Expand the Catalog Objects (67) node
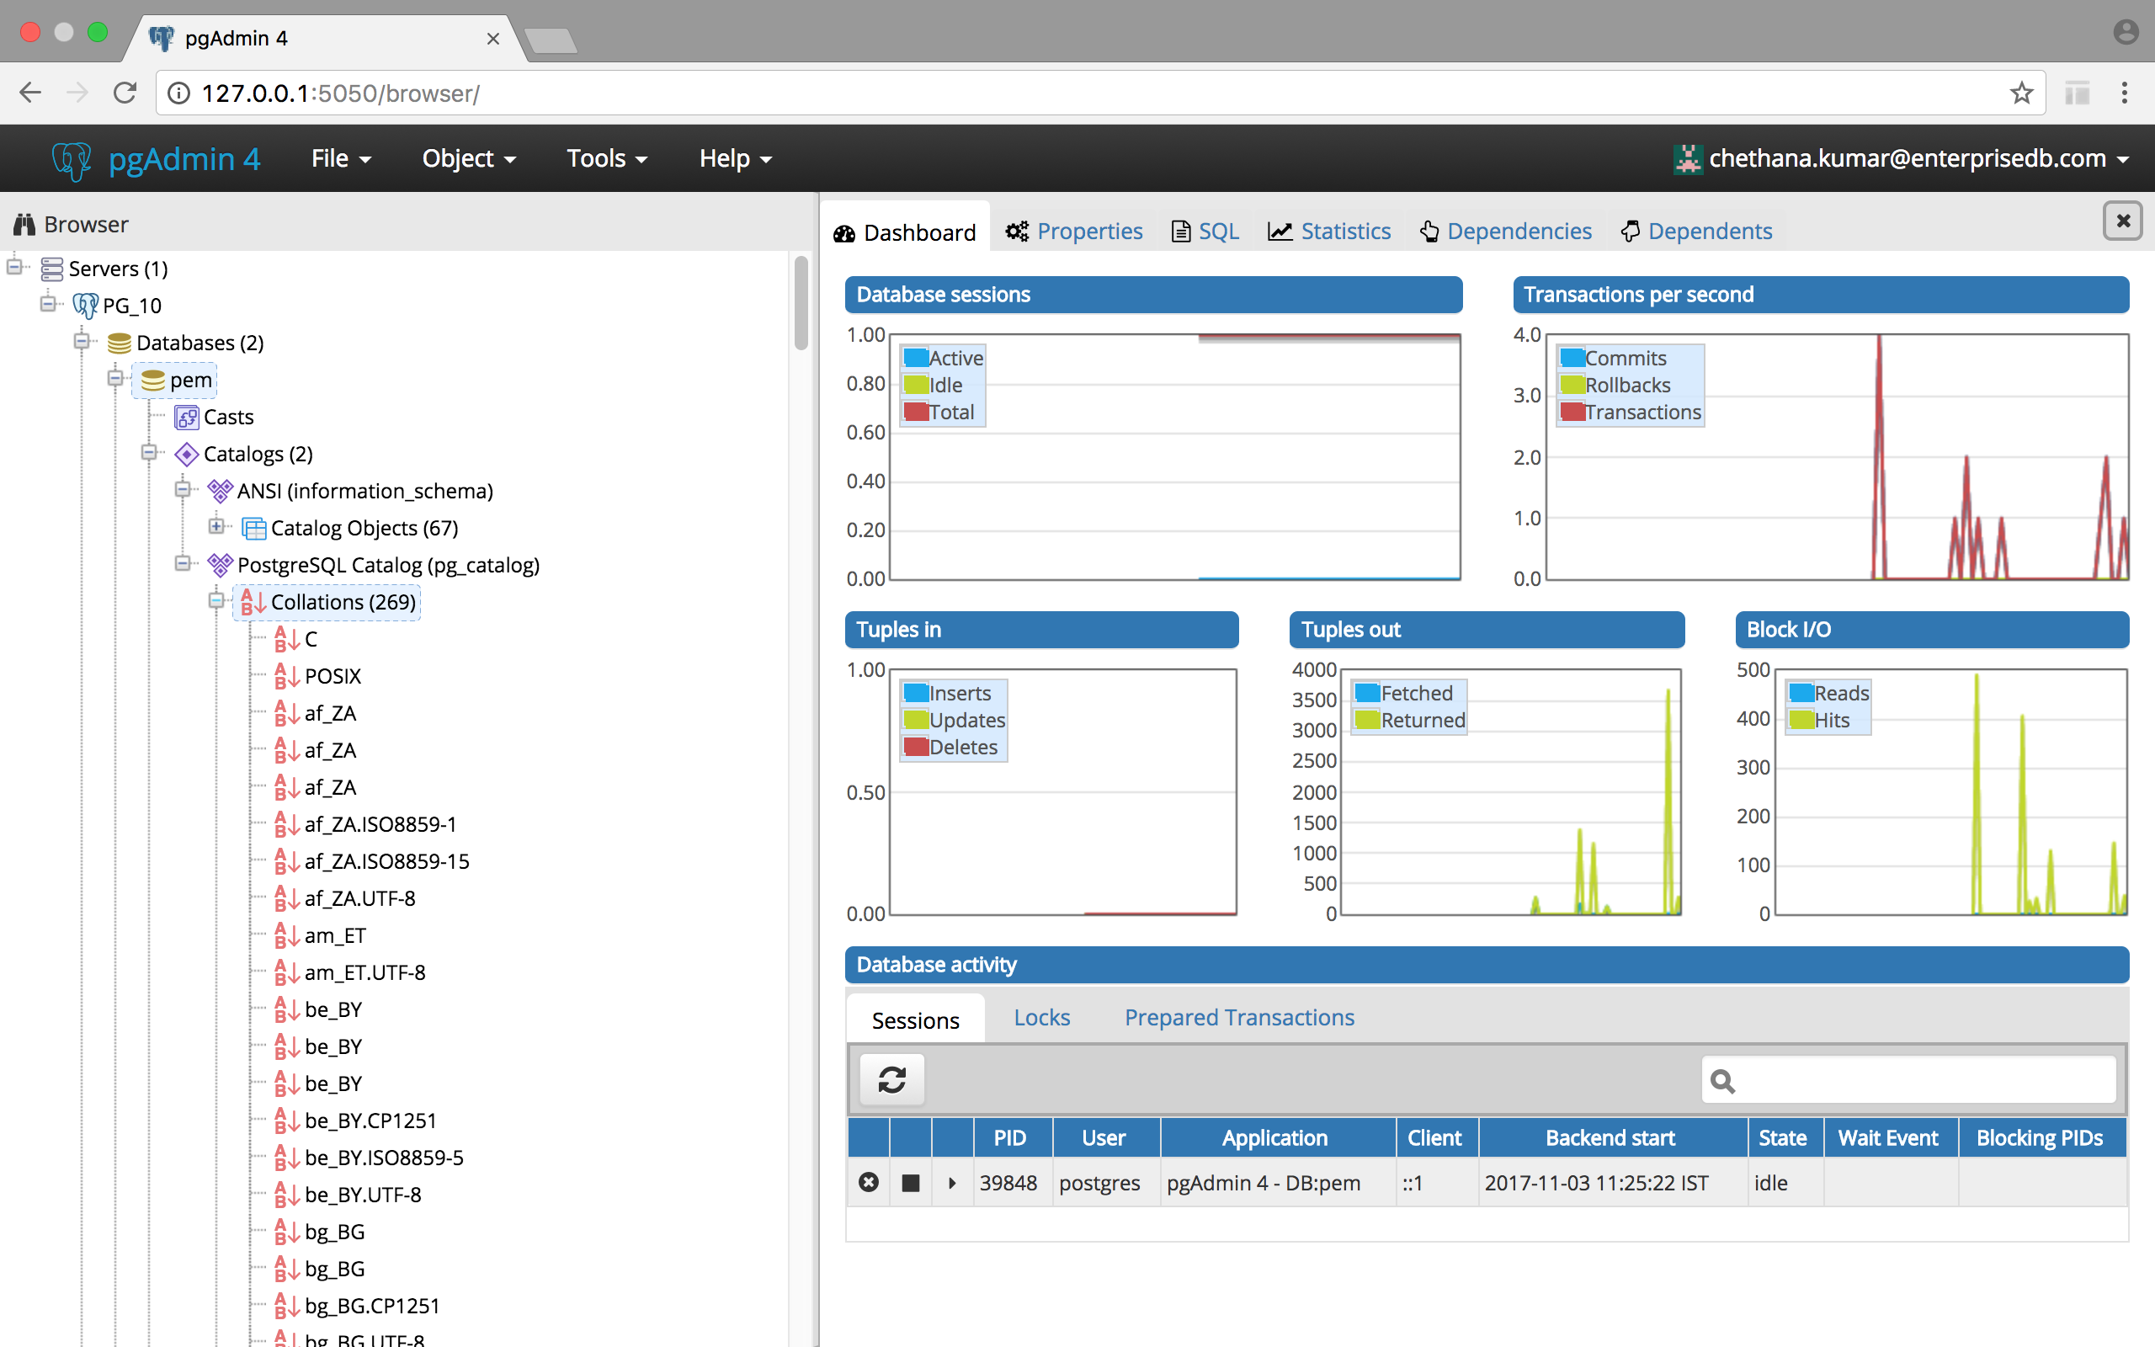The height and width of the screenshot is (1347, 2155). (x=216, y=526)
